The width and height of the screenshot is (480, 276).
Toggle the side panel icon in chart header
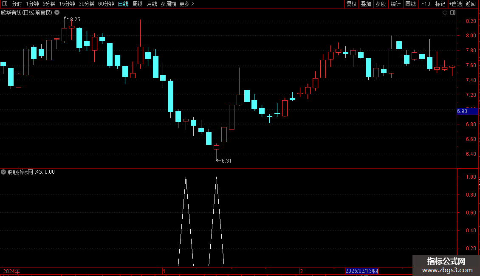[x=453, y=13]
